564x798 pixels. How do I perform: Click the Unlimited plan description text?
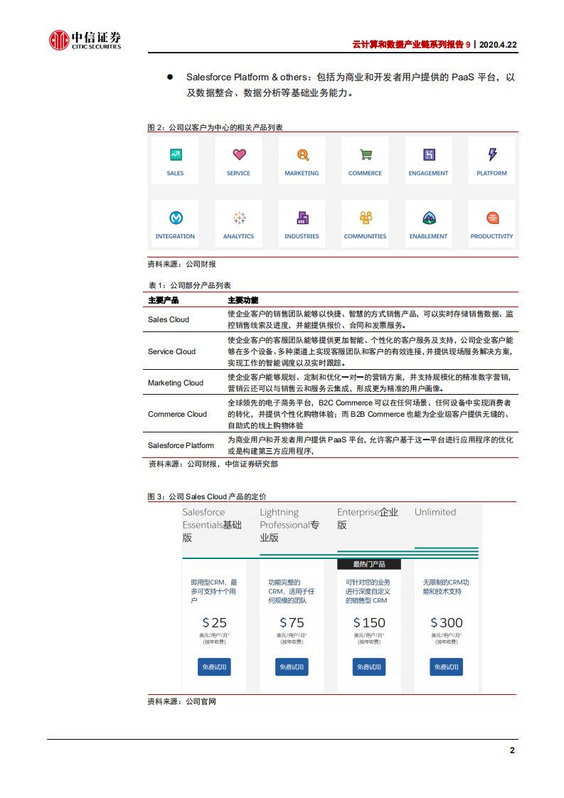[x=446, y=587]
